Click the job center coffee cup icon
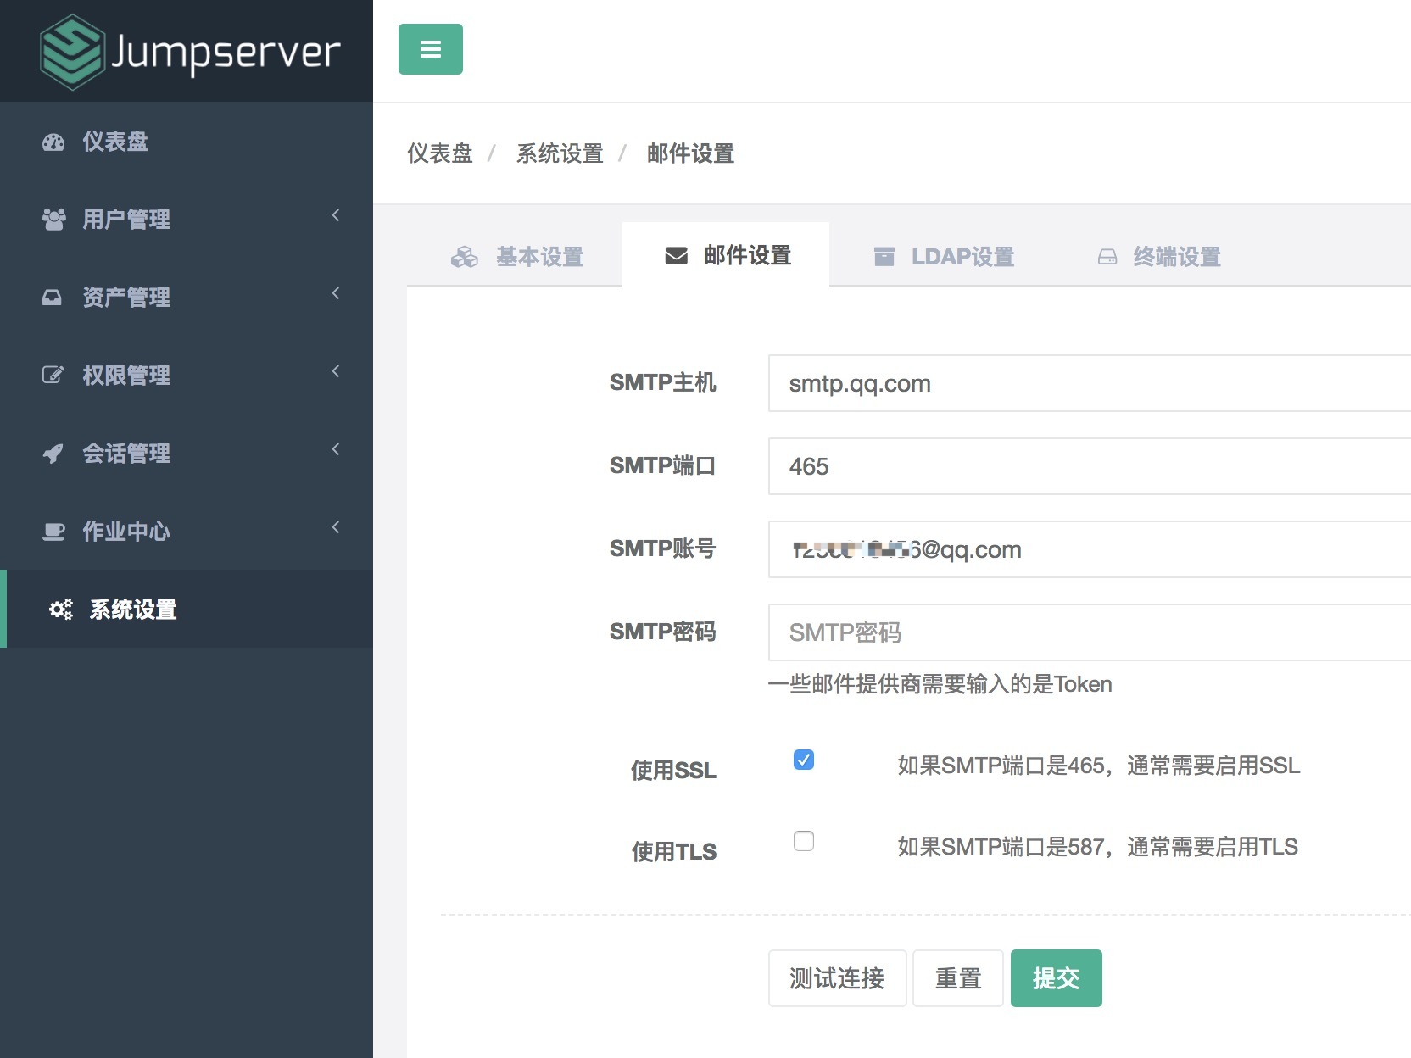The height and width of the screenshot is (1058, 1411). click(x=53, y=532)
